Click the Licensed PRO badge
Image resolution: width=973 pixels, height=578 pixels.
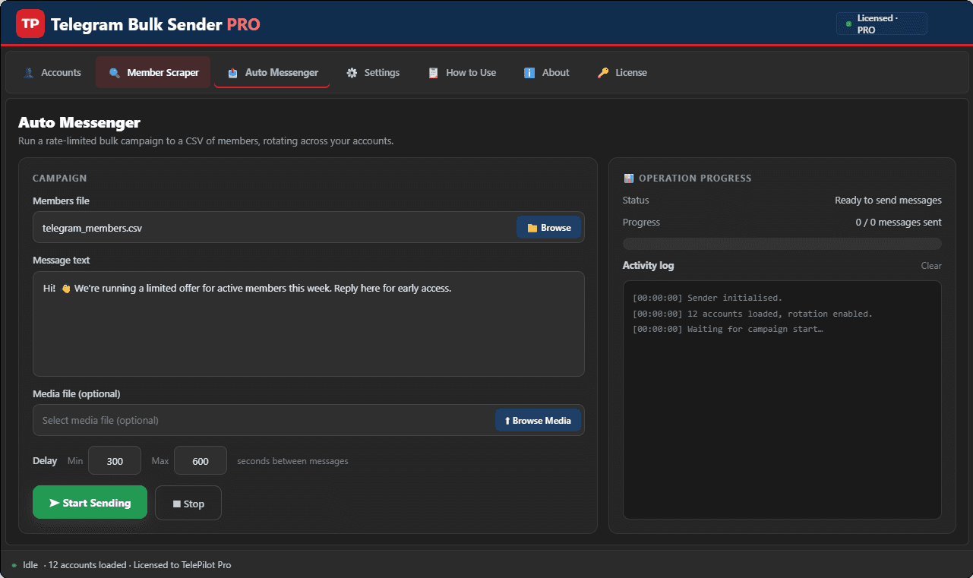pyautogui.click(x=881, y=24)
